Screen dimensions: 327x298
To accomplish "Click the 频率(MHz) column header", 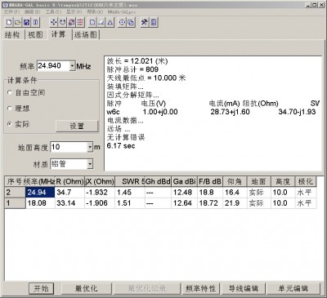I will tap(40, 181).
